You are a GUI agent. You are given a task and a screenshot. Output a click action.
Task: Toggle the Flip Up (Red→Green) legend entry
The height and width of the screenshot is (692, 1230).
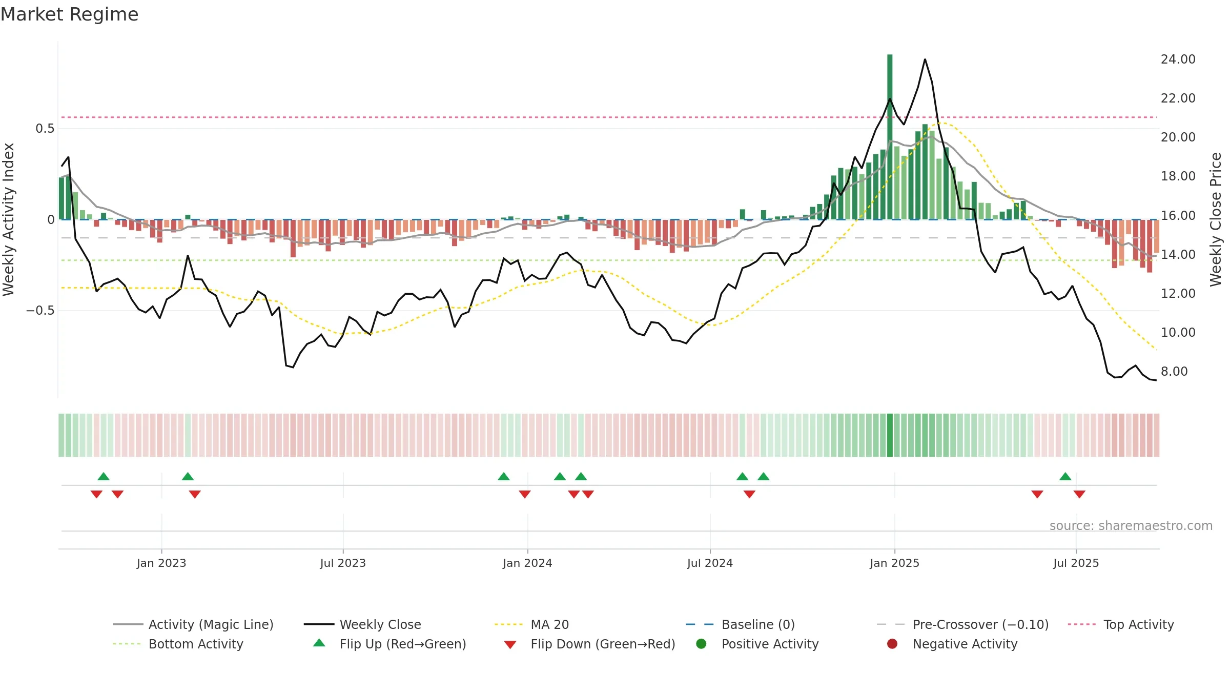(x=389, y=644)
